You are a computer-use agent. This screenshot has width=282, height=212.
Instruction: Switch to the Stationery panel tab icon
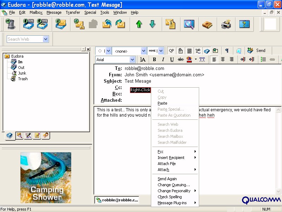click(x=37, y=135)
